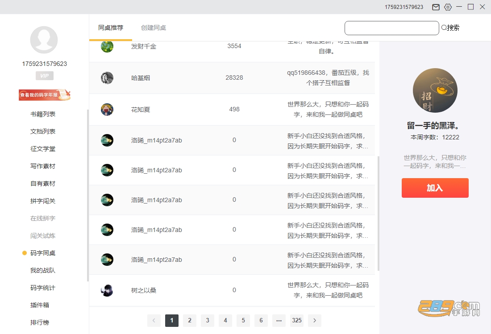The image size is (491, 334).
Task: Click word count 3554
Action: 234,46
